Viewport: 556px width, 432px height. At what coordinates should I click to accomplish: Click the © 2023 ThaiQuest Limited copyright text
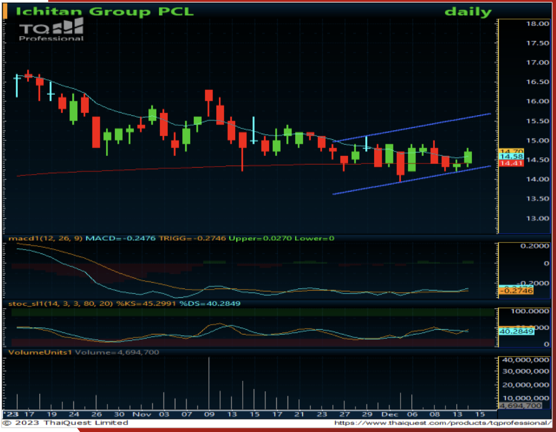coord(66,423)
